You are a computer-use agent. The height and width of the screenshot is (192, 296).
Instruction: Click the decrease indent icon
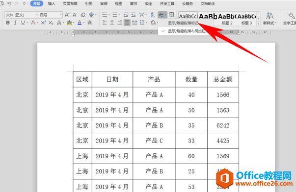(126, 15)
